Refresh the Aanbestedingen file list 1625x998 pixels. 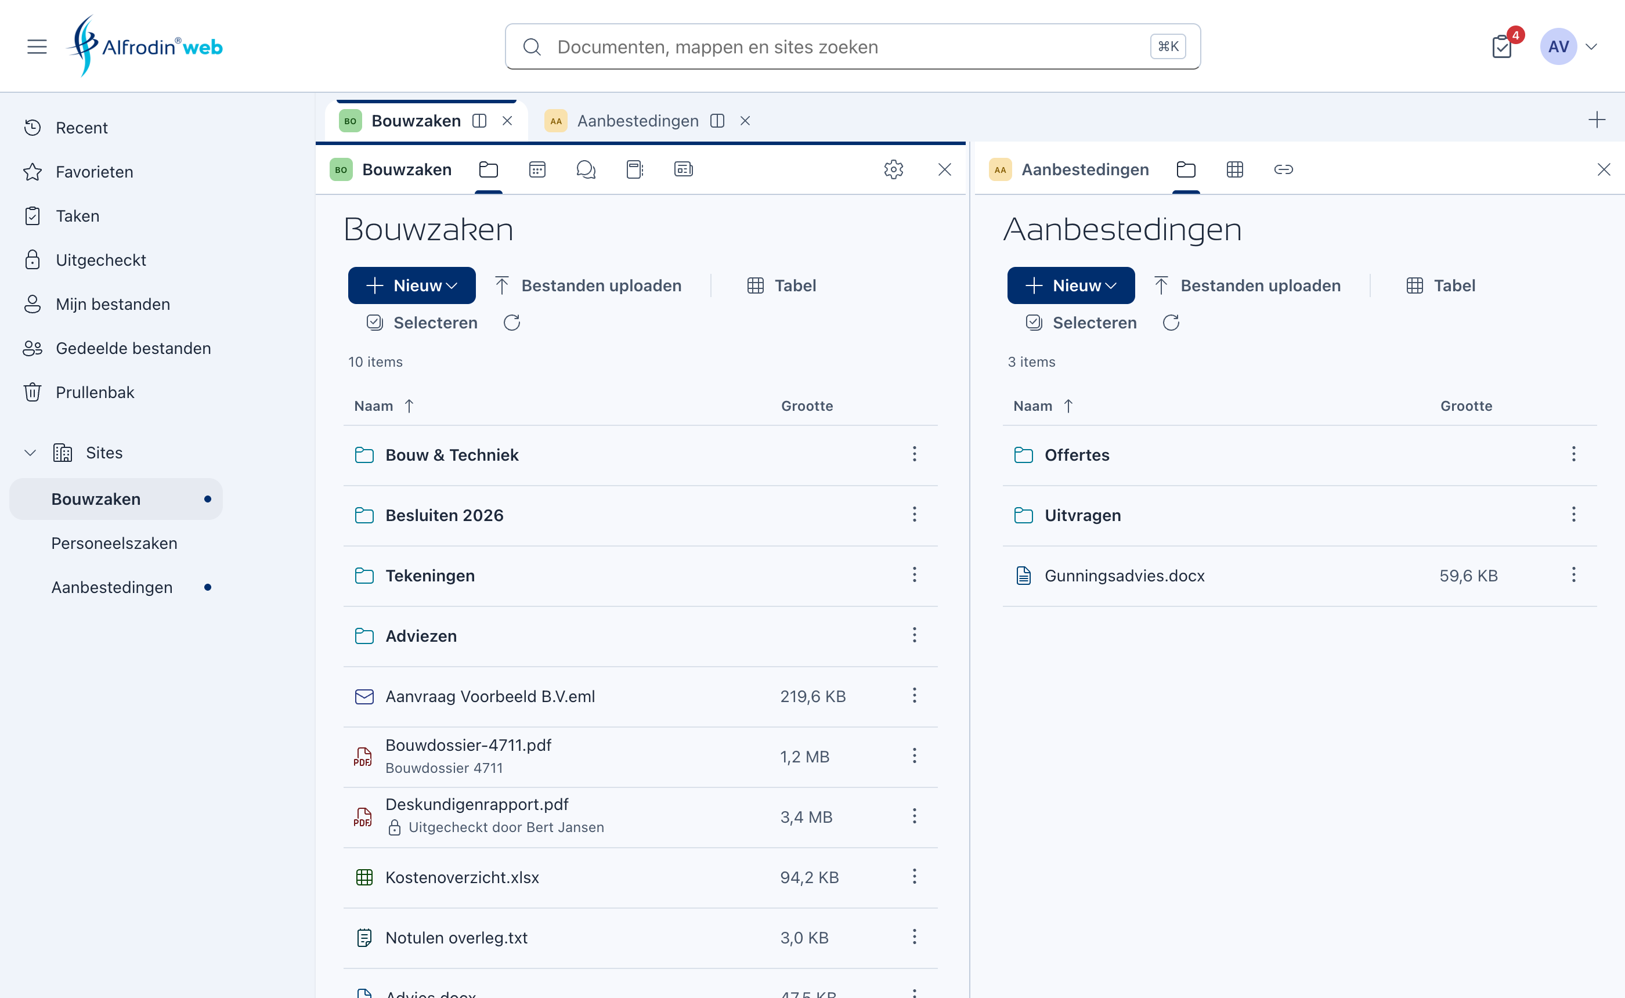1171,323
